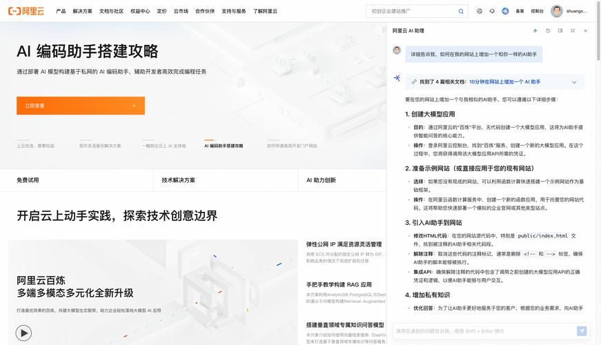Close the AI assistant panel
Viewport: 601px width, 345px height.
[x=585, y=30]
